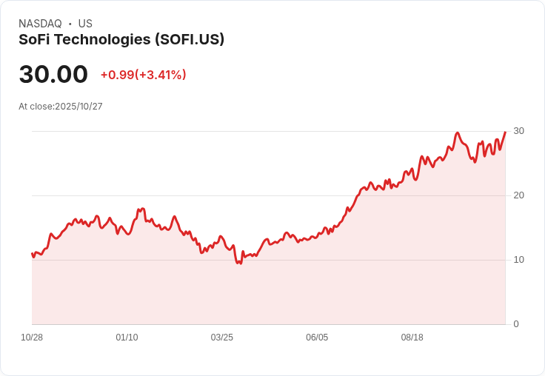Select the 01/10 date on x-axis
This screenshot has width=545, height=376.
click(127, 338)
